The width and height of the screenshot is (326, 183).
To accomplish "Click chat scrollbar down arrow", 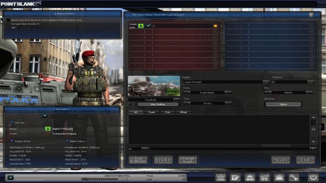I will (313, 142).
